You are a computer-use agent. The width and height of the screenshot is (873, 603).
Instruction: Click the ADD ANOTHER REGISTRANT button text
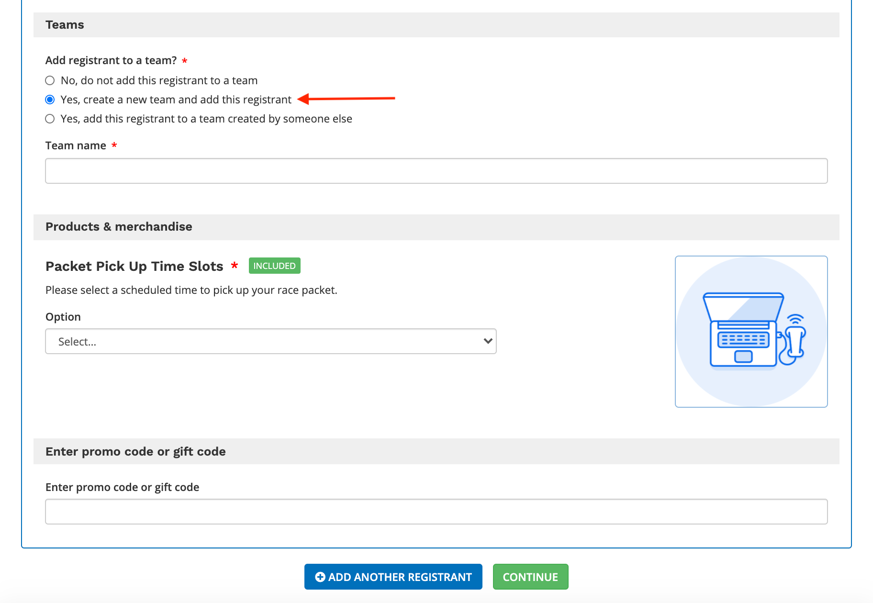pyautogui.click(x=400, y=577)
